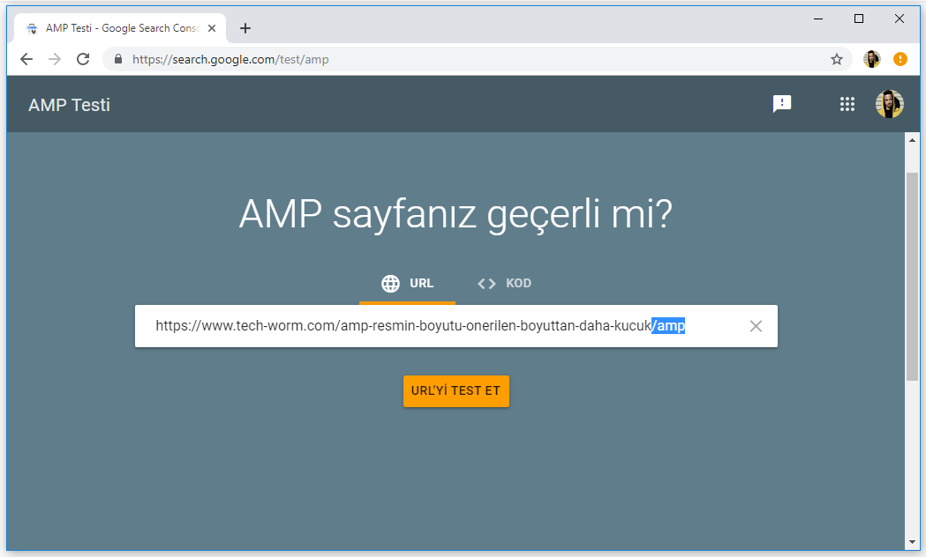Click the browser forward arrow
The image size is (926, 557).
click(x=55, y=59)
